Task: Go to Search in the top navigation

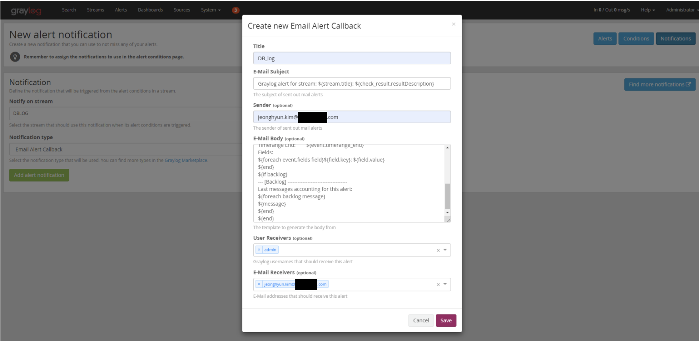Action: 69,10
